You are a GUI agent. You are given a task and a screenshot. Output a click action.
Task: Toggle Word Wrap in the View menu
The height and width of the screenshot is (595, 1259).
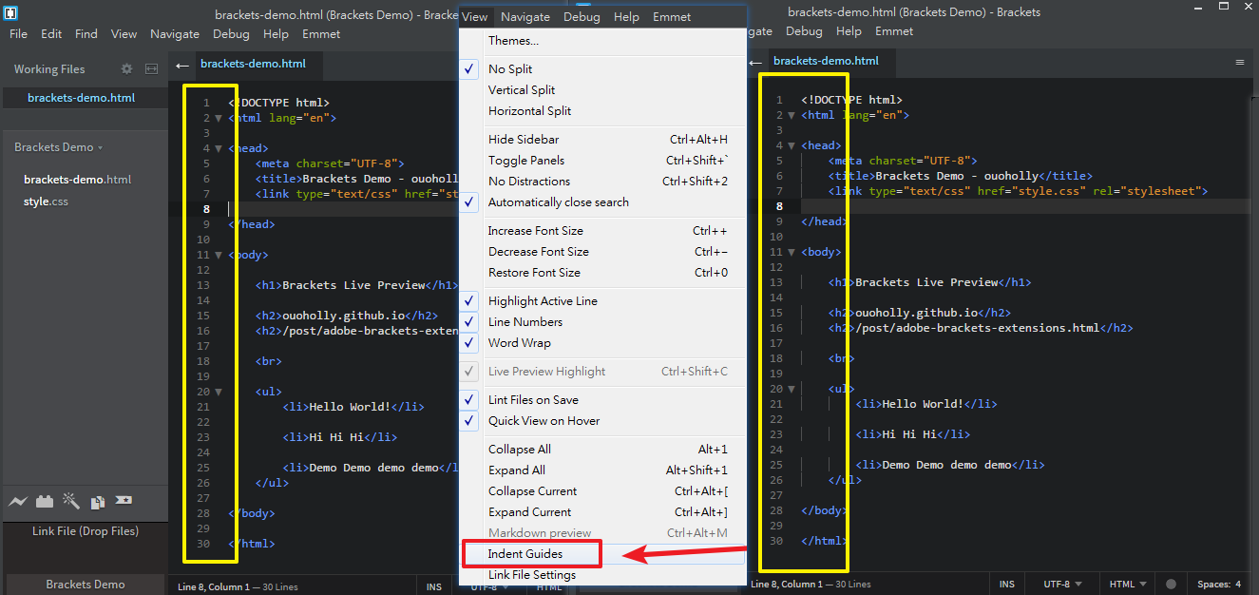(519, 343)
